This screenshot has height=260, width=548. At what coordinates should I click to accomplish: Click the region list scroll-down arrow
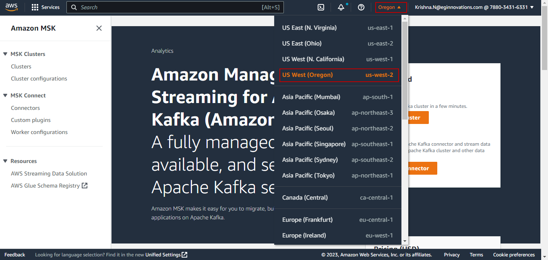(x=405, y=241)
